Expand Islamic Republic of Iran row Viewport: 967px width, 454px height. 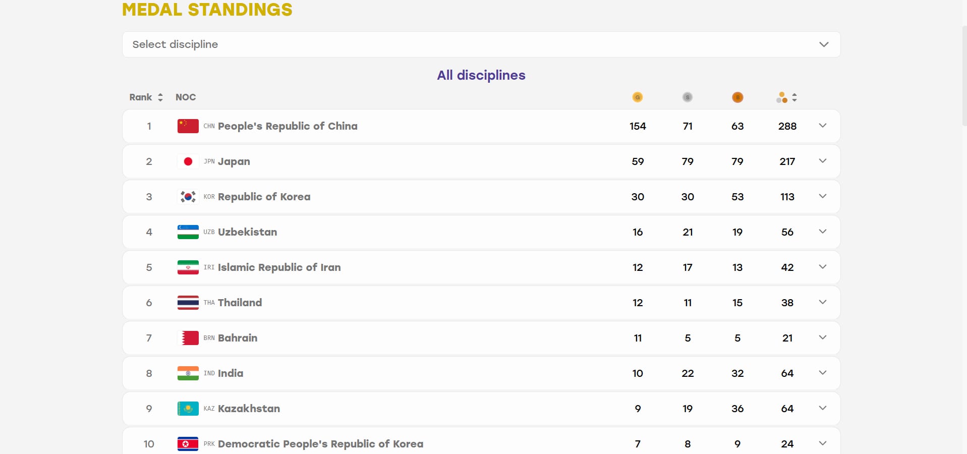823,267
